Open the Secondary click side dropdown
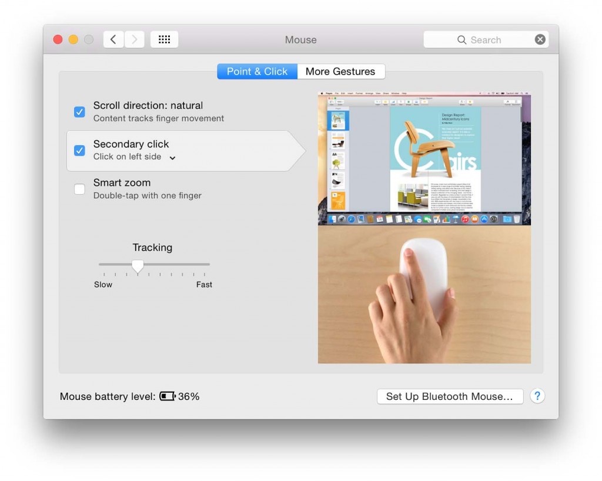The height and width of the screenshot is (481, 602). click(172, 158)
